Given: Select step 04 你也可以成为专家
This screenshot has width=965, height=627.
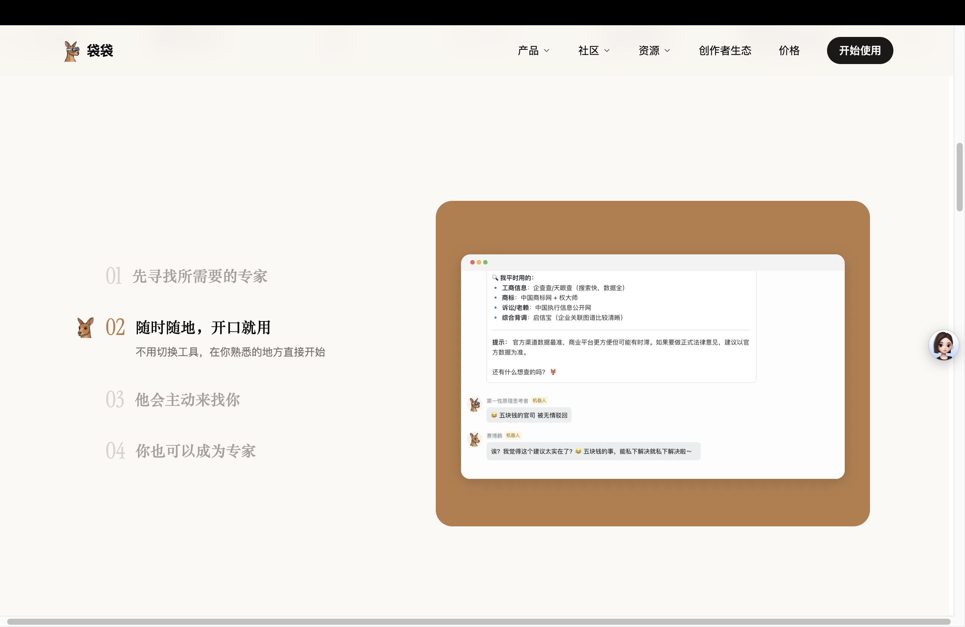Looking at the screenshot, I should [181, 451].
